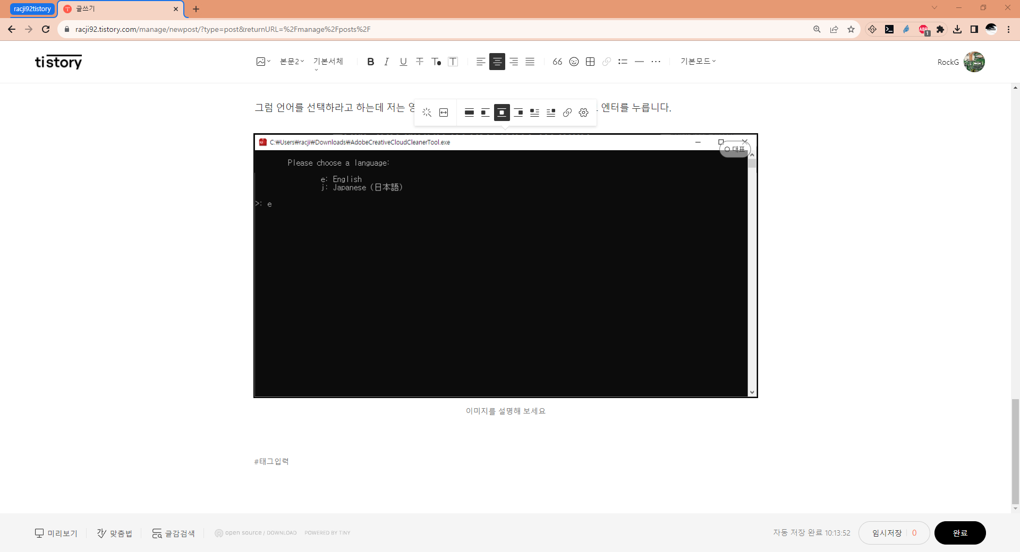
Task: Run the 맞춤법 spell check
Action: click(x=115, y=533)
